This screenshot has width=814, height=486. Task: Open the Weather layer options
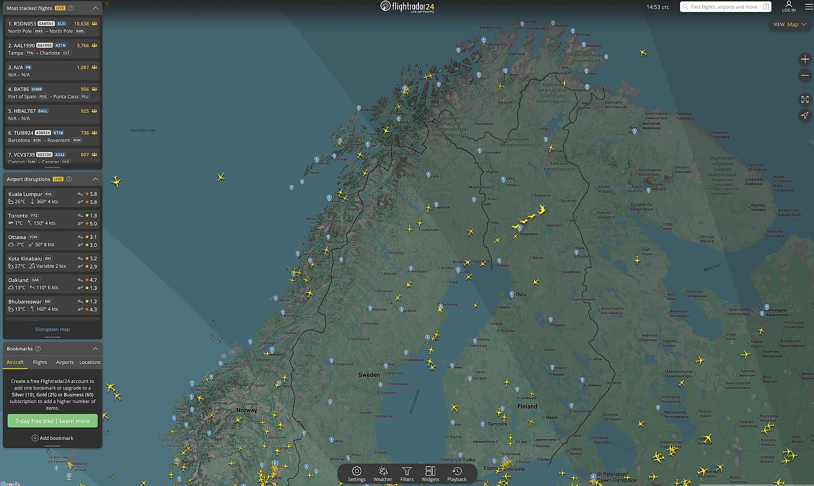(x=383, y=474)
